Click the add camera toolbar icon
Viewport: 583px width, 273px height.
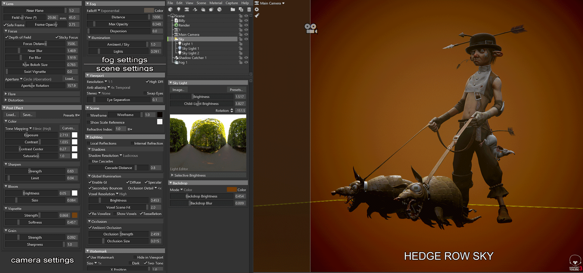pyautogui.click(x=187, y=9)
